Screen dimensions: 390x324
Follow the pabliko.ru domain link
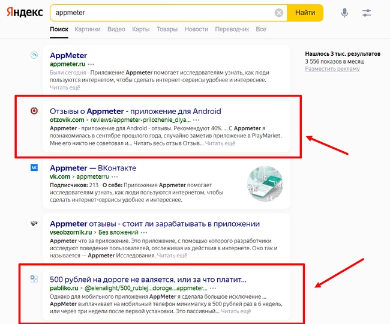[64, 288]
